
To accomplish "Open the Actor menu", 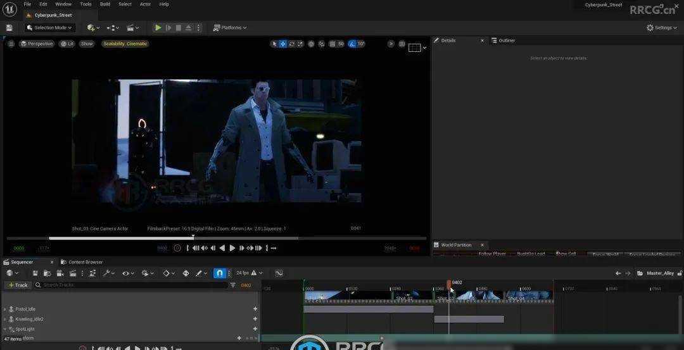I will (x=145, y=4).
